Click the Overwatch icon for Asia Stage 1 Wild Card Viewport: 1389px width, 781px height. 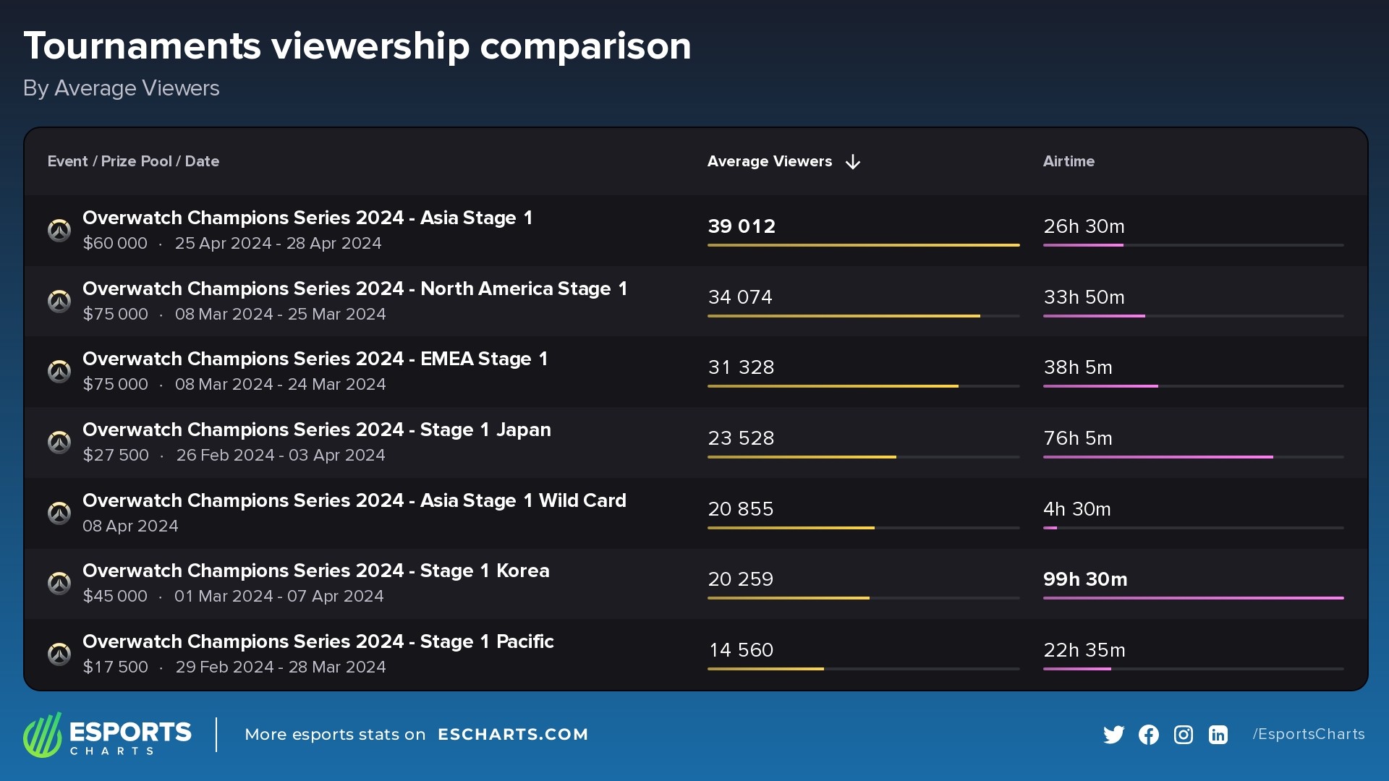(60, 513)
